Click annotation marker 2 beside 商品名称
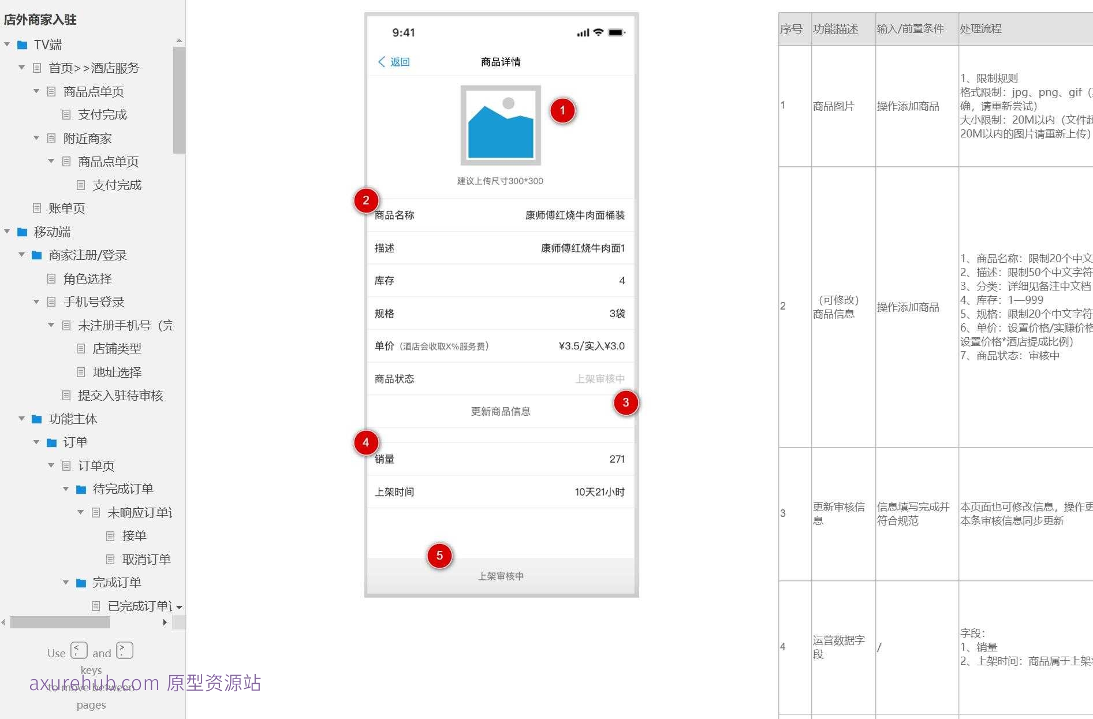1093x719 pixels. (x=365, y=201)
